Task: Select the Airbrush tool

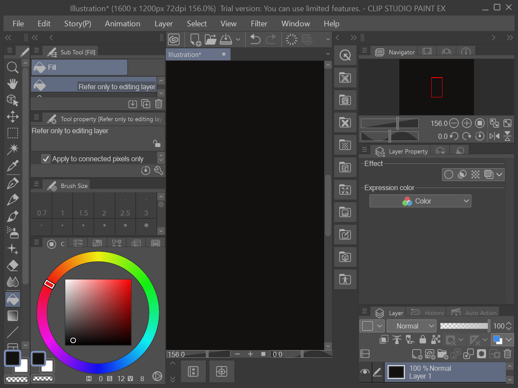Action: tap(13, 232)
